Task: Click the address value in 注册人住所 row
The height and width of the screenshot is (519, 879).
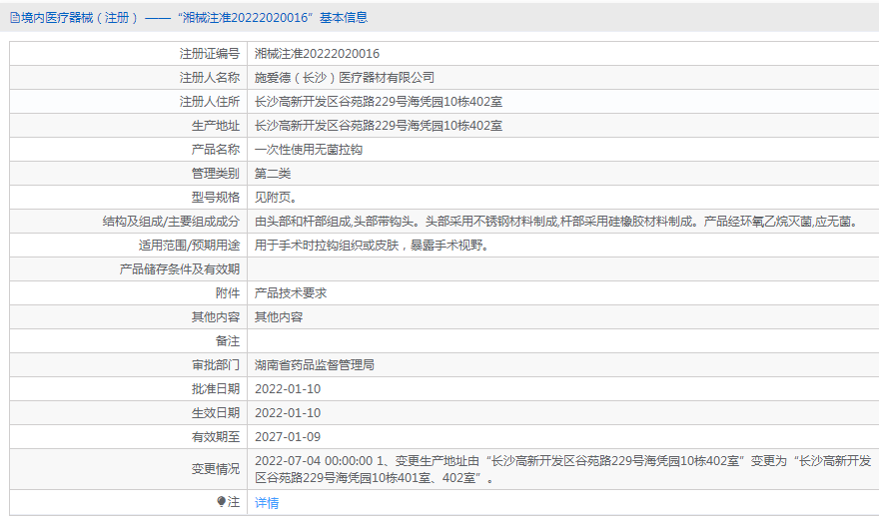Action: pos(379,102)
